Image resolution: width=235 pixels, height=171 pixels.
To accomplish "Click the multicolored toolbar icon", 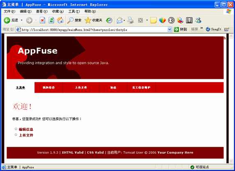I will pos(162,20).
